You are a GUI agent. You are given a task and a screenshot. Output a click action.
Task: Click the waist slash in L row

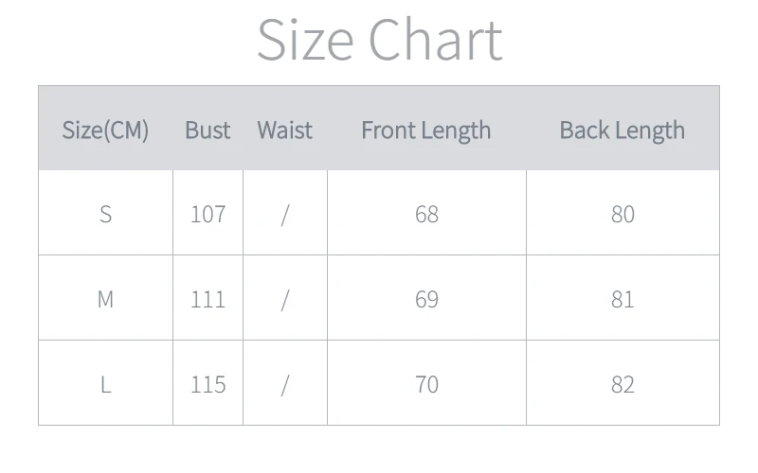(285, 385)
